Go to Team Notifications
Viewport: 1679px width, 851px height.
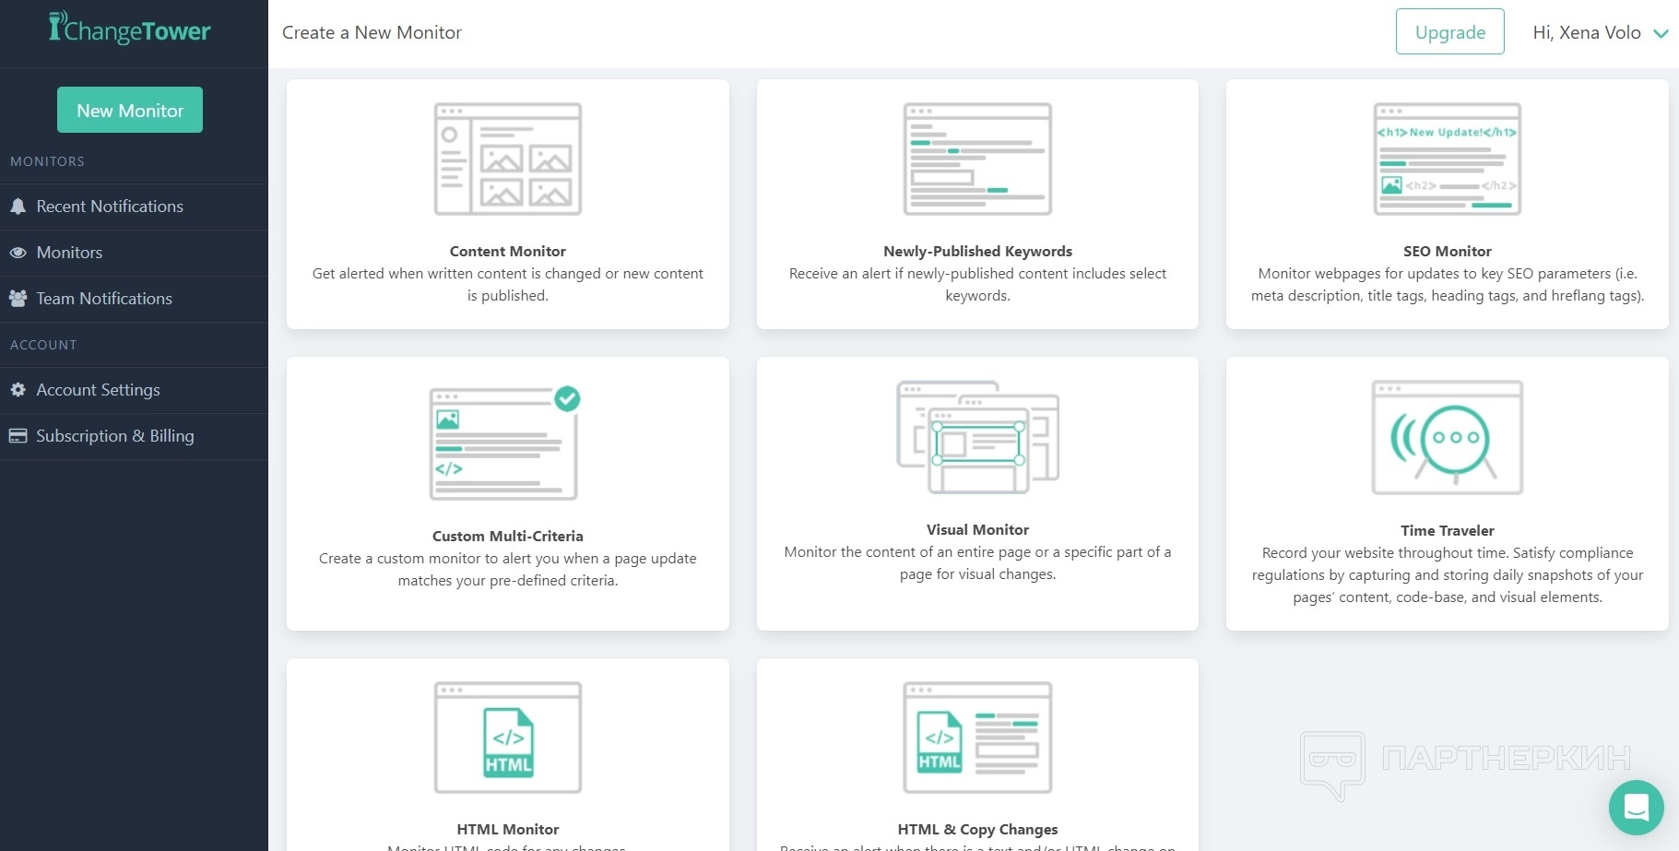(x=104, y=299)
